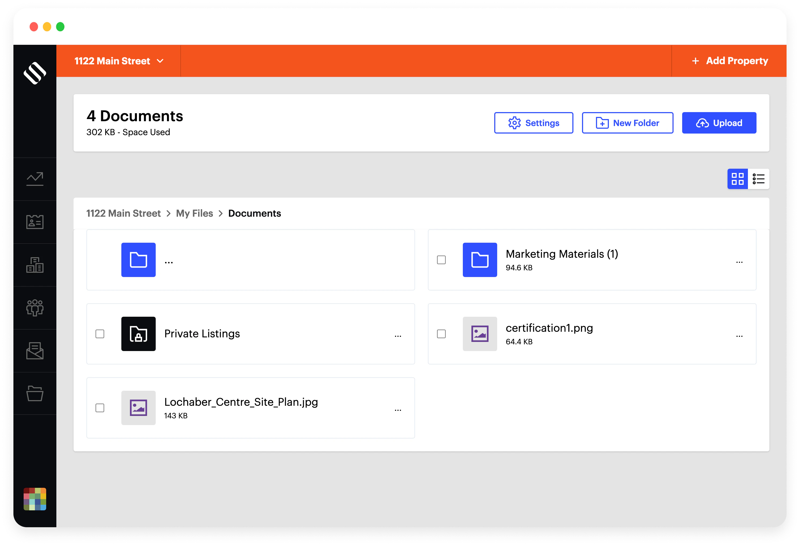
Task: Select the certification1.png checkbox
Action: (x=441, y=334)
